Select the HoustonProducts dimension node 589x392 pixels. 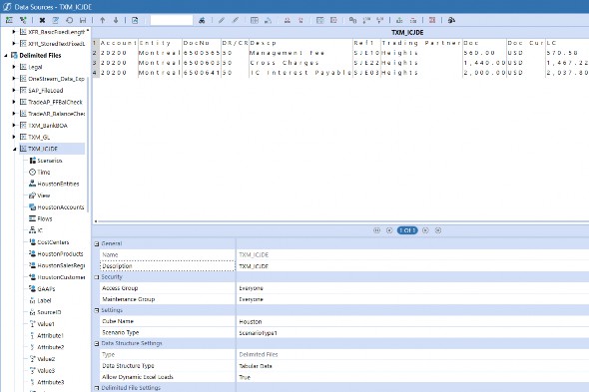click(x=56, y=253)
